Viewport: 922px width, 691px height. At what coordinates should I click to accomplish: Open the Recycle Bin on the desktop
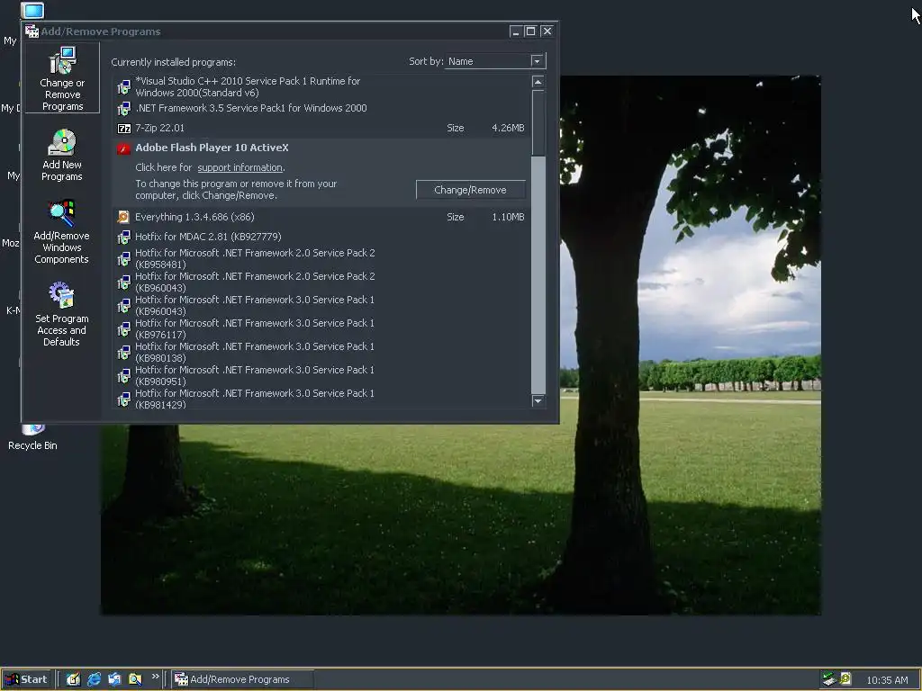[x=33, y=438]
